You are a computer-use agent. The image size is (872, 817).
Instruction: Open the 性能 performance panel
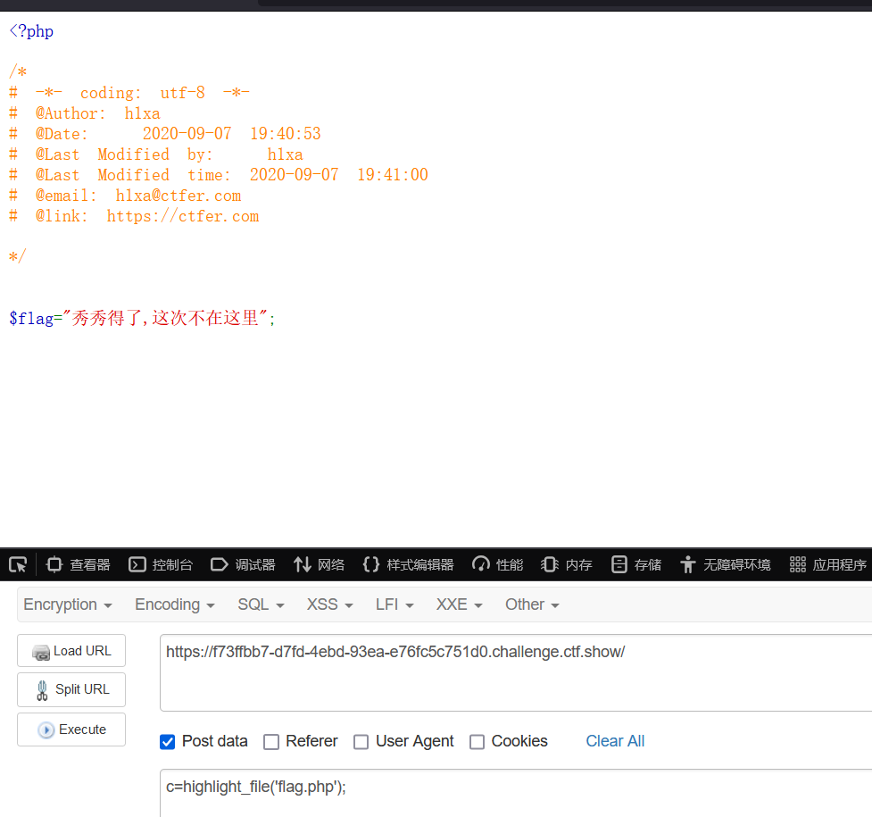click(x=498, y=564)
